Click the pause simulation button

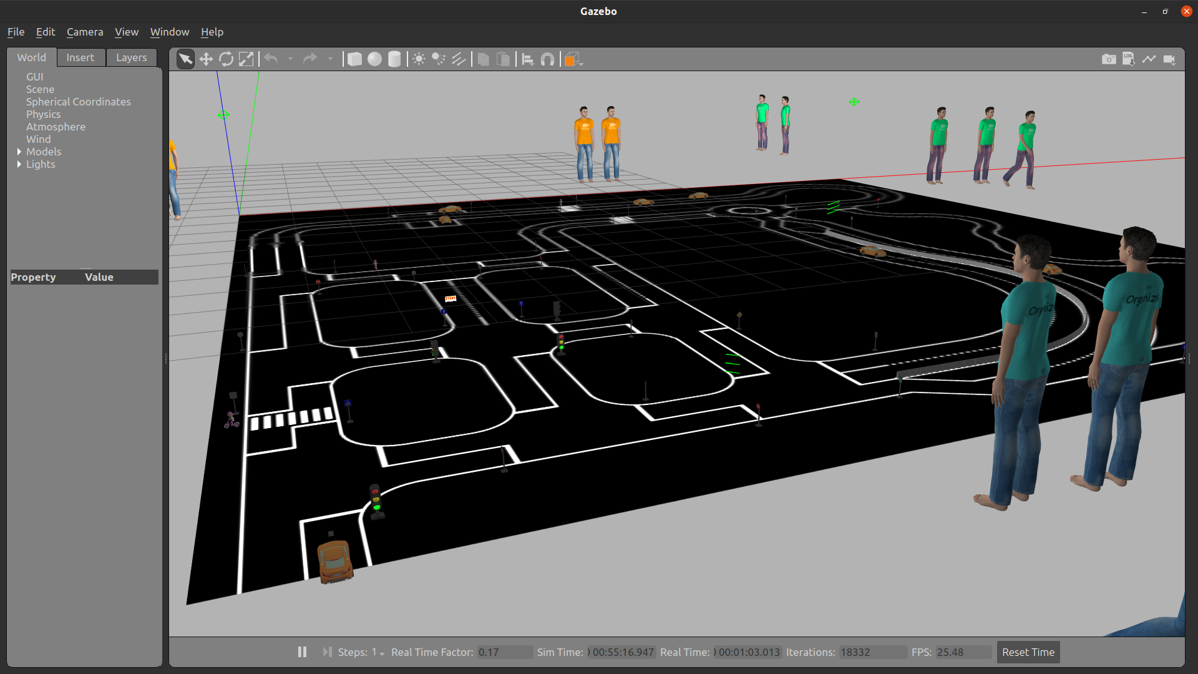(x=303, y=652)
